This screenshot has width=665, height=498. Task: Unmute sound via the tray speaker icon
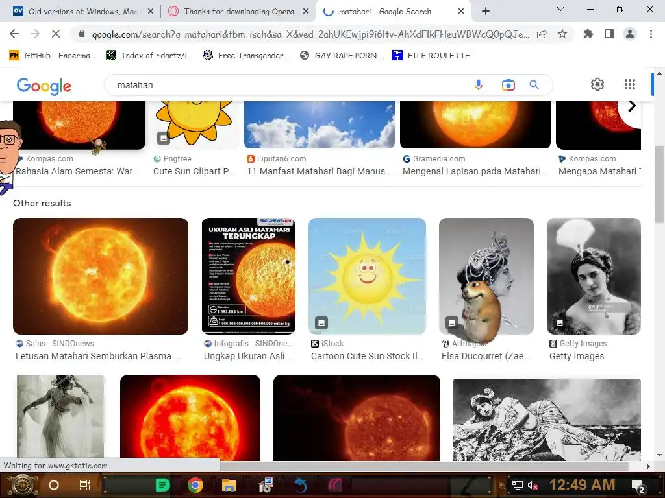click(533, 485)
